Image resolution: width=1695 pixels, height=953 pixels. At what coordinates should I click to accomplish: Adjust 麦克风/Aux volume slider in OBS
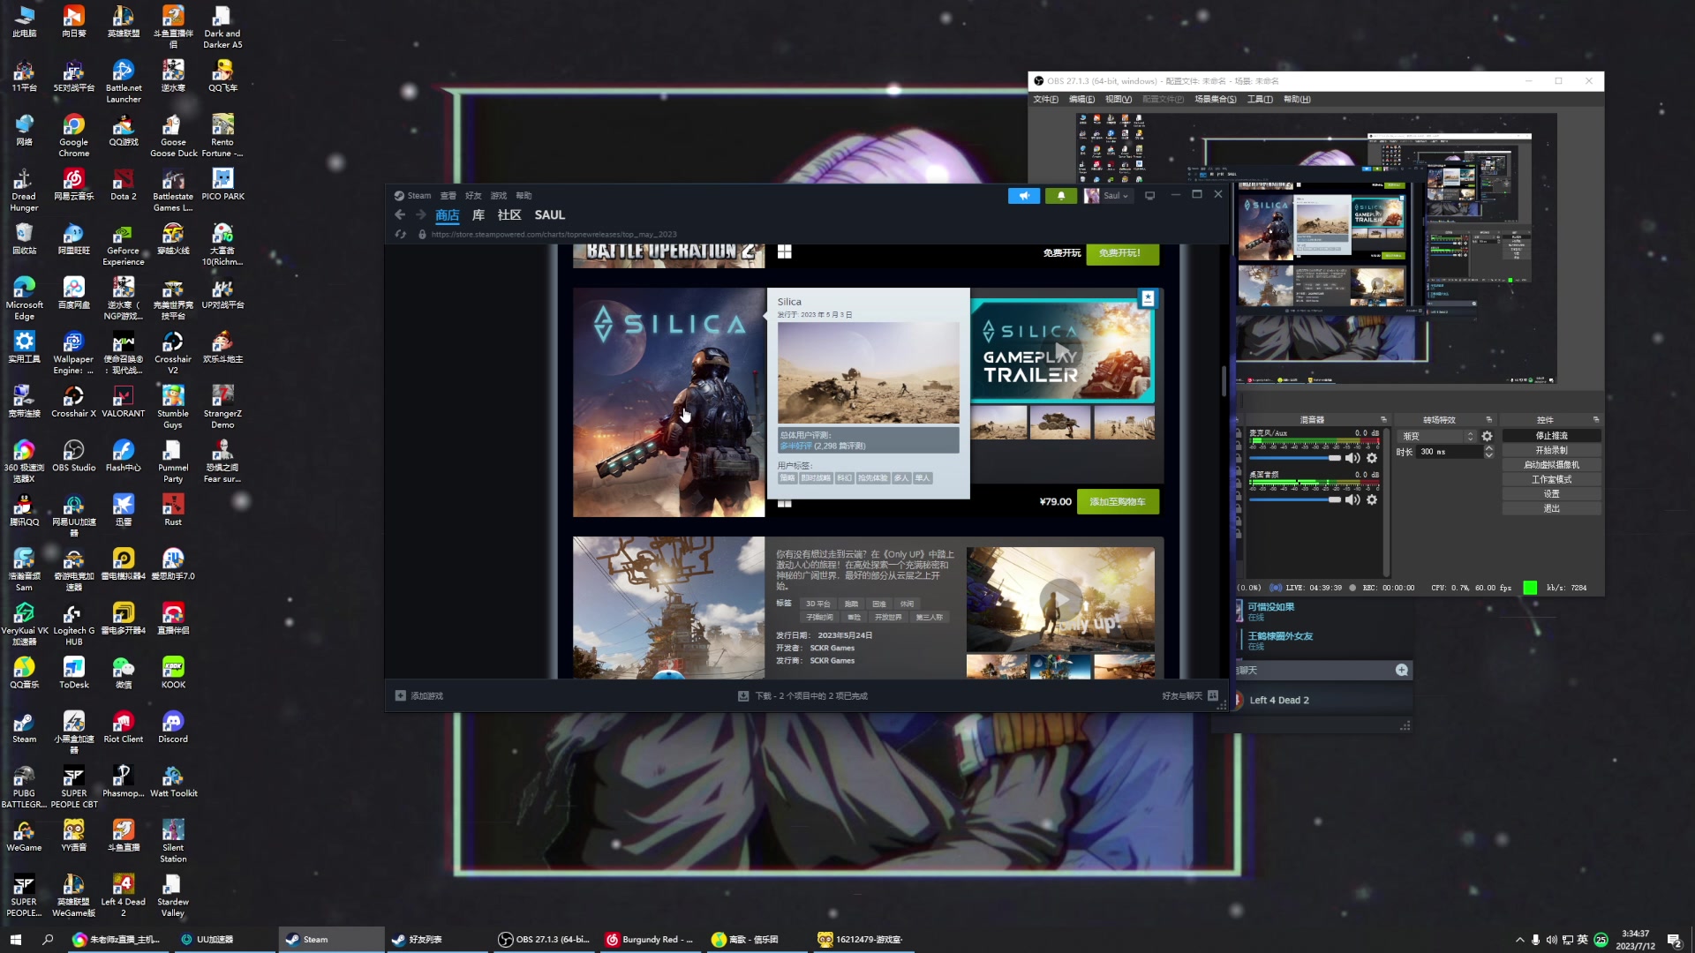tap(1294, 458)
